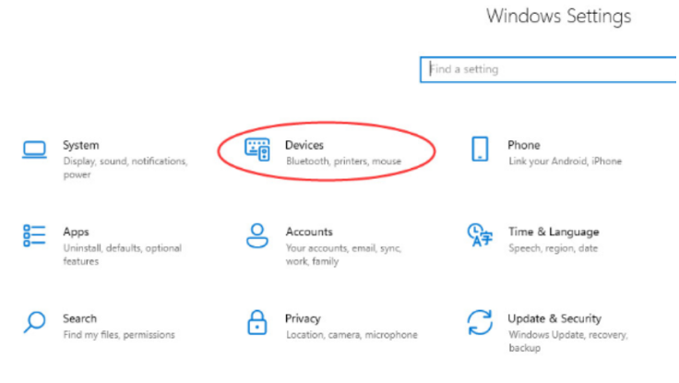Click the Search magnifying glass icon
This screenshot has height=383, width=679.
pos(34,323)
